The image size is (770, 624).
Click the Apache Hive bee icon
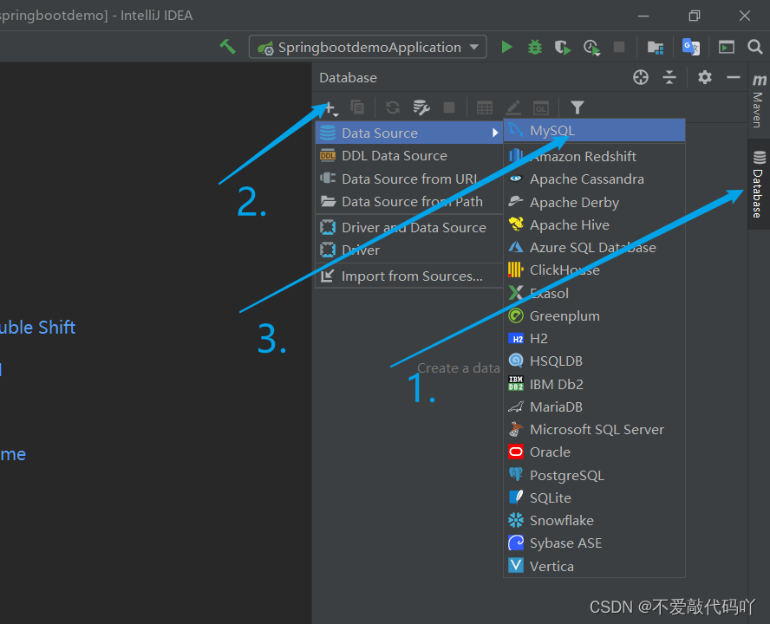point(516,224)
